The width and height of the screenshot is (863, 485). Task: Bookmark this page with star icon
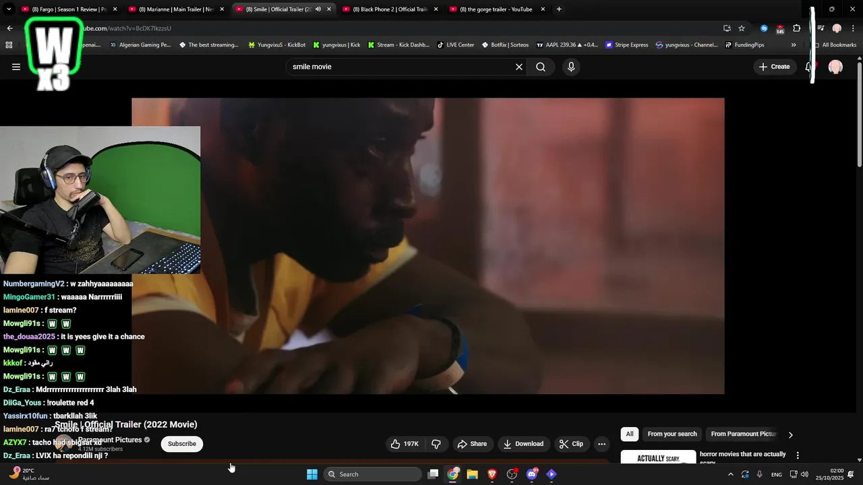[x=742, y=28]
